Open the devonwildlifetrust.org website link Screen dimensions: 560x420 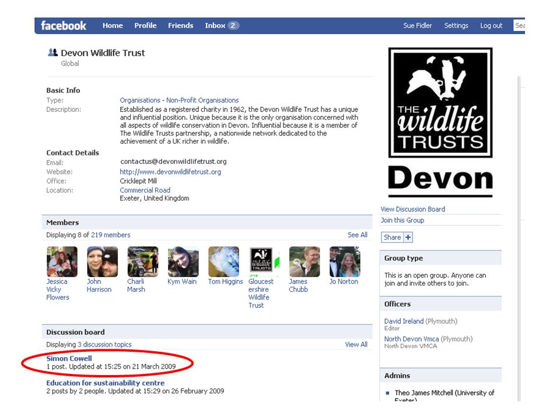point(170,171)
